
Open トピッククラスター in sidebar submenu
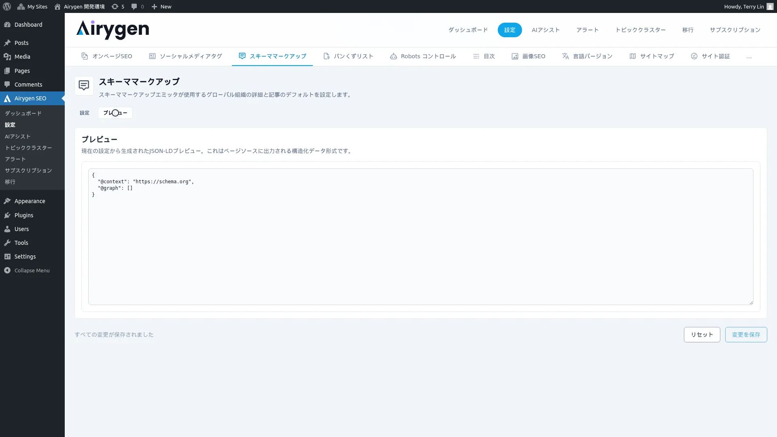click(28, 148)
